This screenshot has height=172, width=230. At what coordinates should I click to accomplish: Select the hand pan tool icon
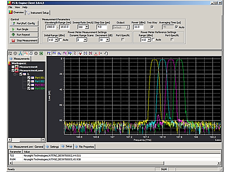click(x=106, y=53)
